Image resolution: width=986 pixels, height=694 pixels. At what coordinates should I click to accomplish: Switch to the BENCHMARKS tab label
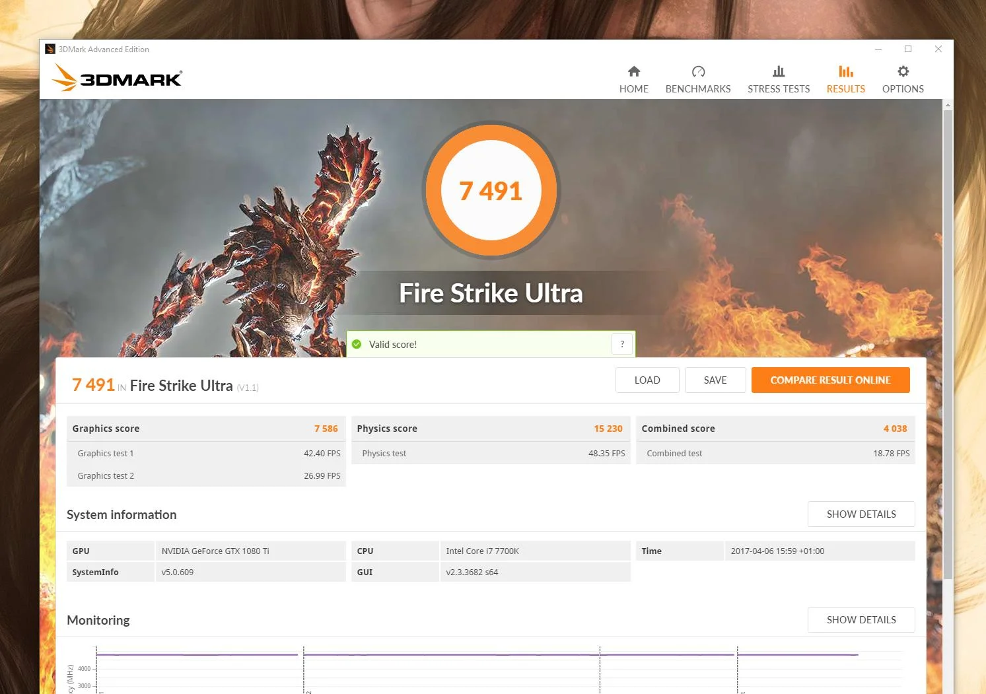click(x=698, y=89)
